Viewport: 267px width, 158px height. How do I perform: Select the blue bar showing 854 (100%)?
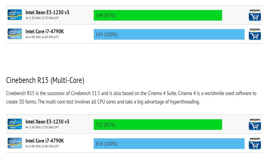(x=169, y=144)
